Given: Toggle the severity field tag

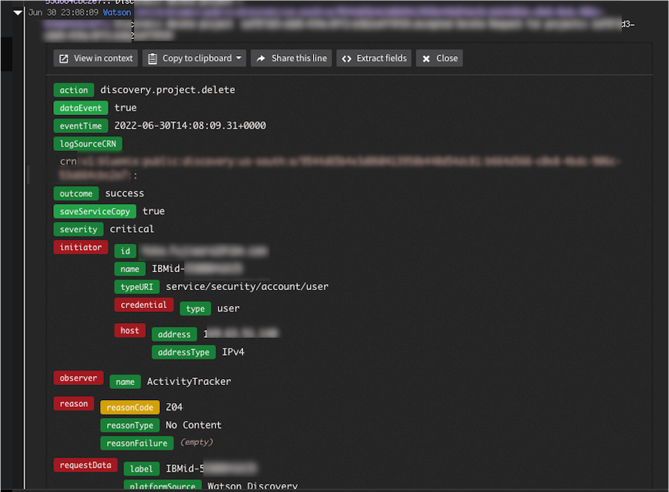Looking at the screenshot, I should tap(78, 229).
